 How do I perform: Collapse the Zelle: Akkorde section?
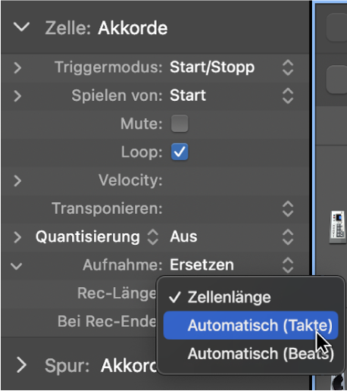pos(21,27)
